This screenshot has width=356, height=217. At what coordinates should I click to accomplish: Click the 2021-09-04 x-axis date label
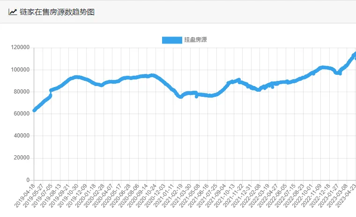(x=215, y=195)
